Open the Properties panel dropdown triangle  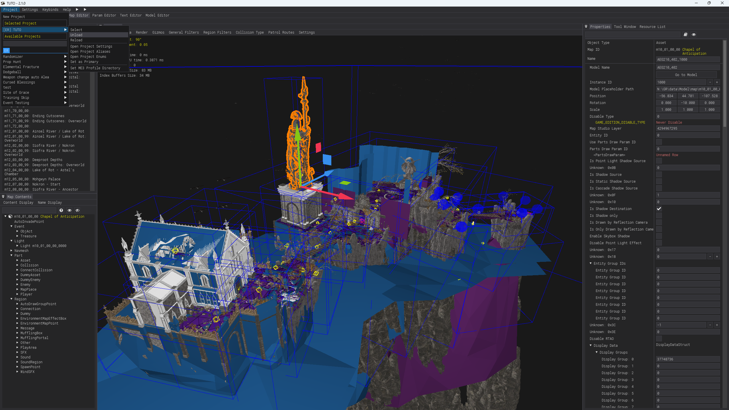coord(586,26)
